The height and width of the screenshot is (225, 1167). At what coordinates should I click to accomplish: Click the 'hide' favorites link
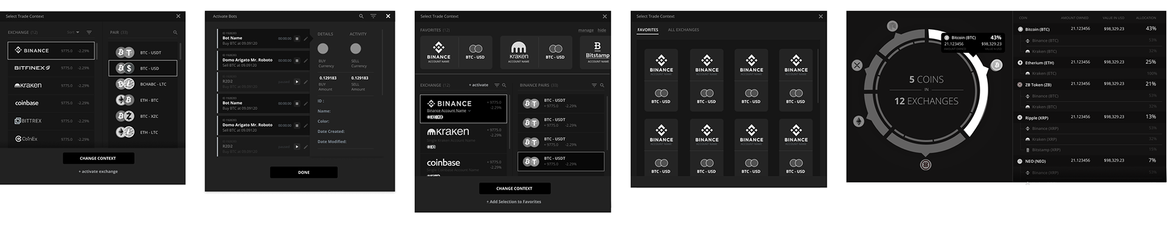tap(602, 30)
